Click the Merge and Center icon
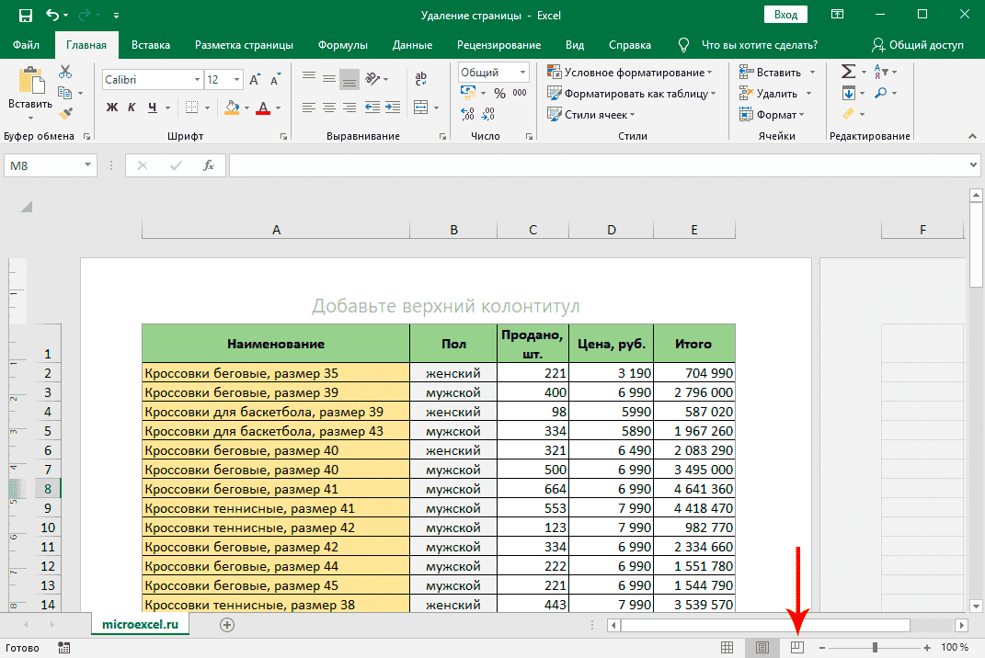The width and height of the screenshot is (985, 658). (421, 108)
